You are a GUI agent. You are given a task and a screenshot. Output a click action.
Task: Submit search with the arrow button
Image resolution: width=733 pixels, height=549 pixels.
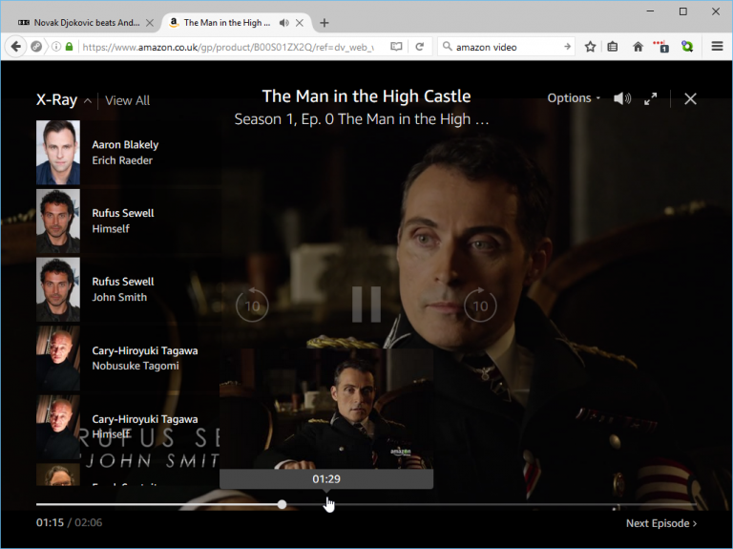(567, 46)
